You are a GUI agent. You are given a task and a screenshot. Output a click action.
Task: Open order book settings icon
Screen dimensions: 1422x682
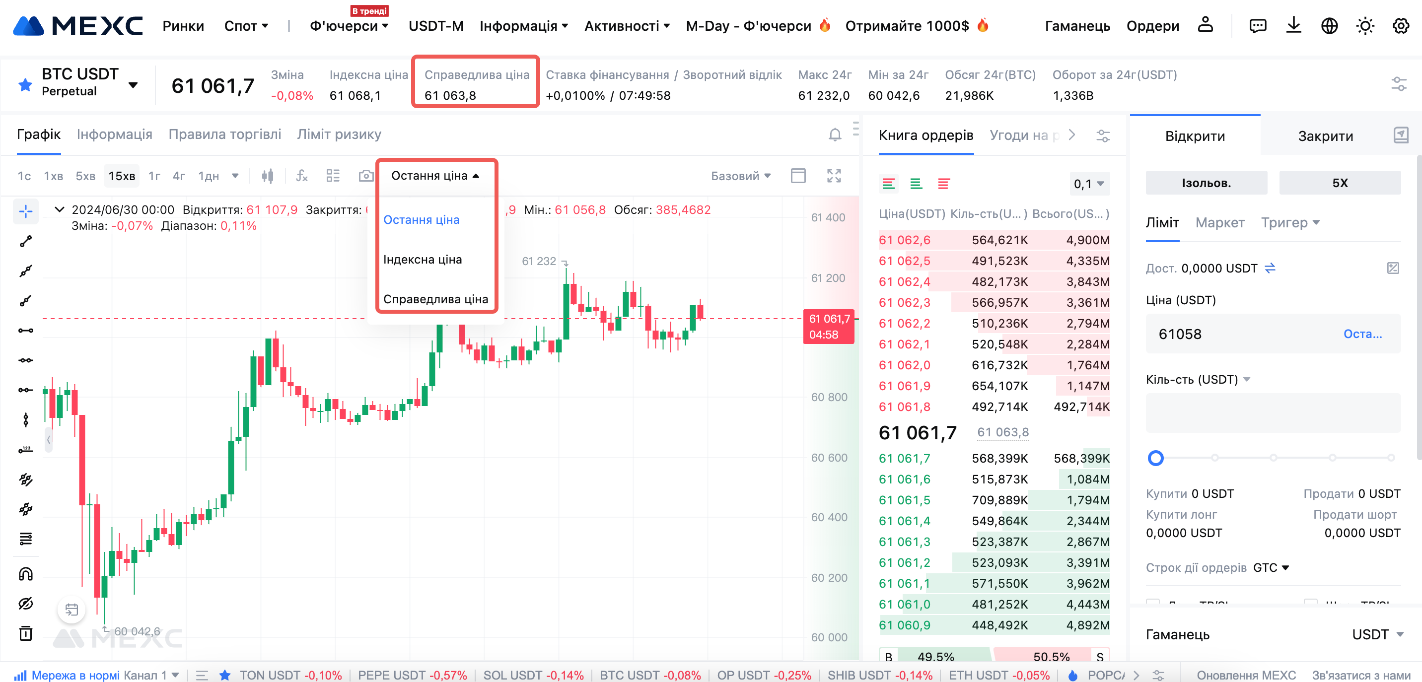click(1102, 135)
